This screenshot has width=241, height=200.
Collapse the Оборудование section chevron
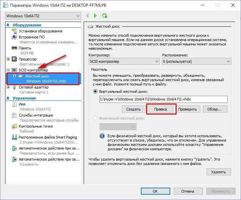point(8,25)
